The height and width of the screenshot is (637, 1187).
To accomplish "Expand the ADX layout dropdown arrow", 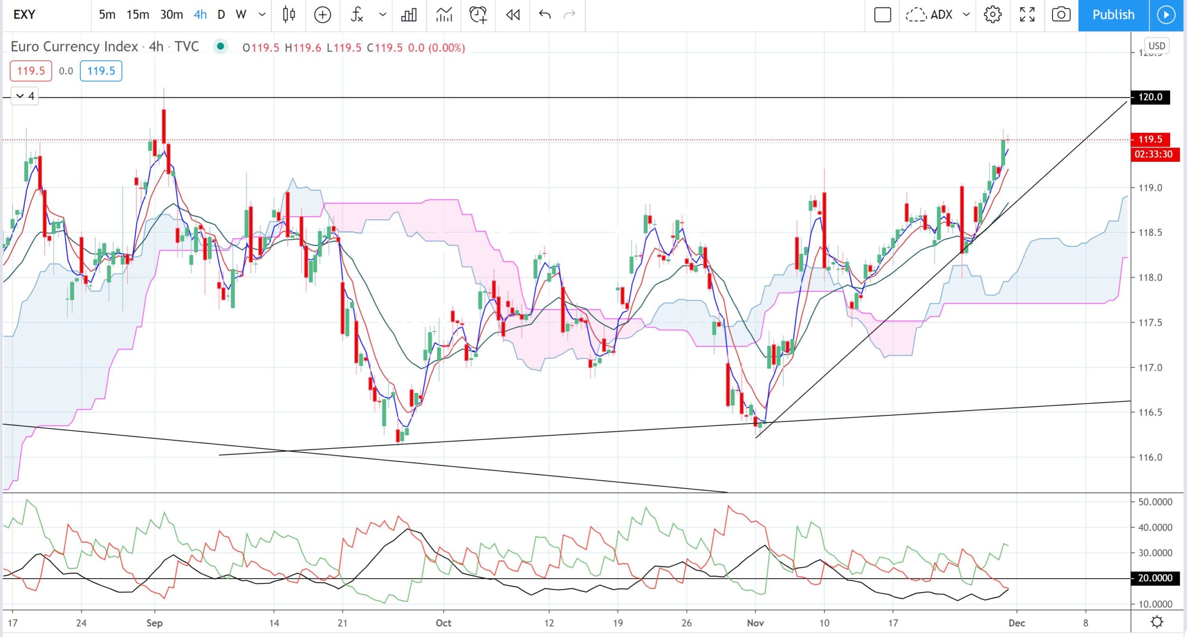I will (966, 15).
